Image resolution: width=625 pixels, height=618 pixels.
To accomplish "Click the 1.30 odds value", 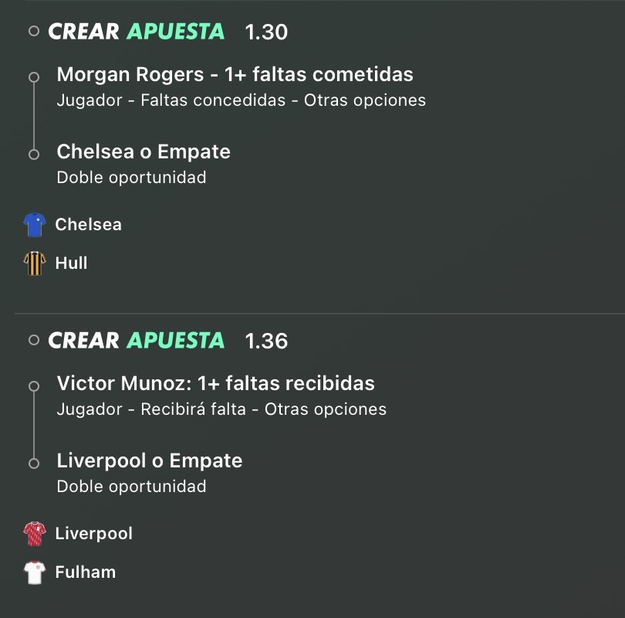I will click(x=266, y=32).
